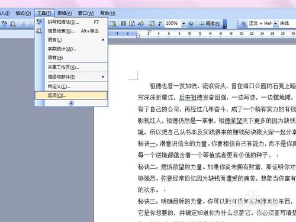Click the Text Direction icon
Screen dimensions: 296x222
click(132, 24)
